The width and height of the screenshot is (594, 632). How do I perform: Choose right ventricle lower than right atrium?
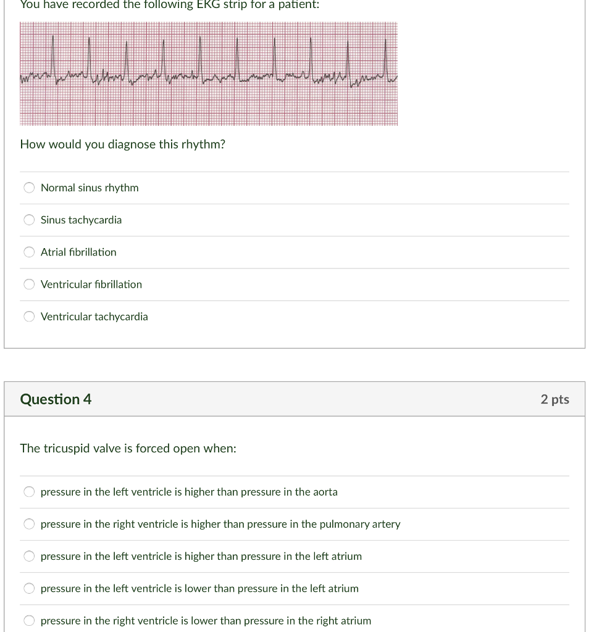[29, 620]
